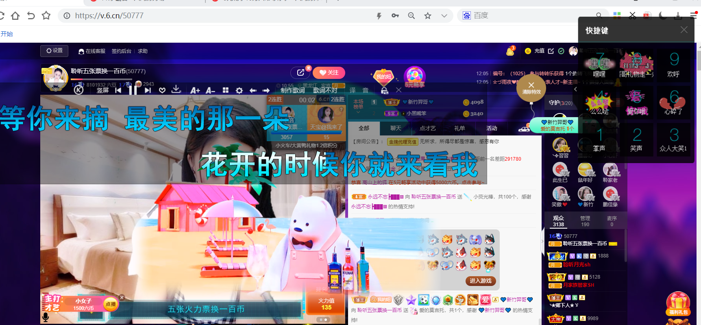
Task: Click the share icon next to 关注
Action: (300, 72)
